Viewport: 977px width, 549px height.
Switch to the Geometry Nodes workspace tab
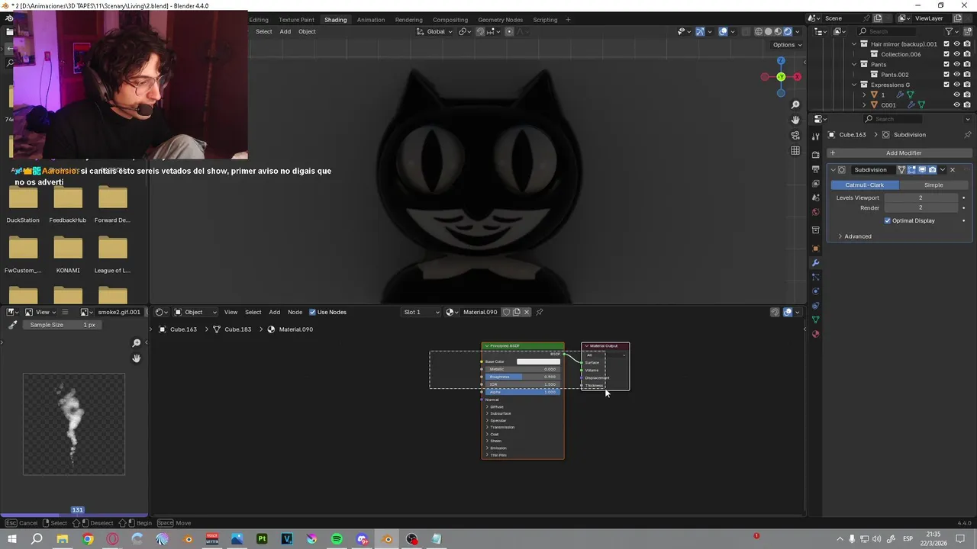point(500,20)
